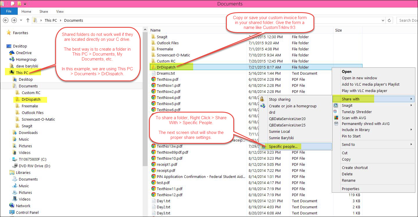Select Day1.txt file

point(163,201)
